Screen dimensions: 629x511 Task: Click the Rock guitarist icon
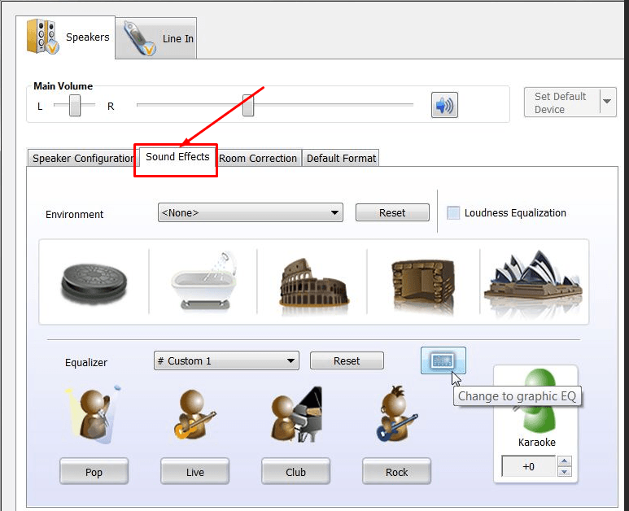[396, 414]
